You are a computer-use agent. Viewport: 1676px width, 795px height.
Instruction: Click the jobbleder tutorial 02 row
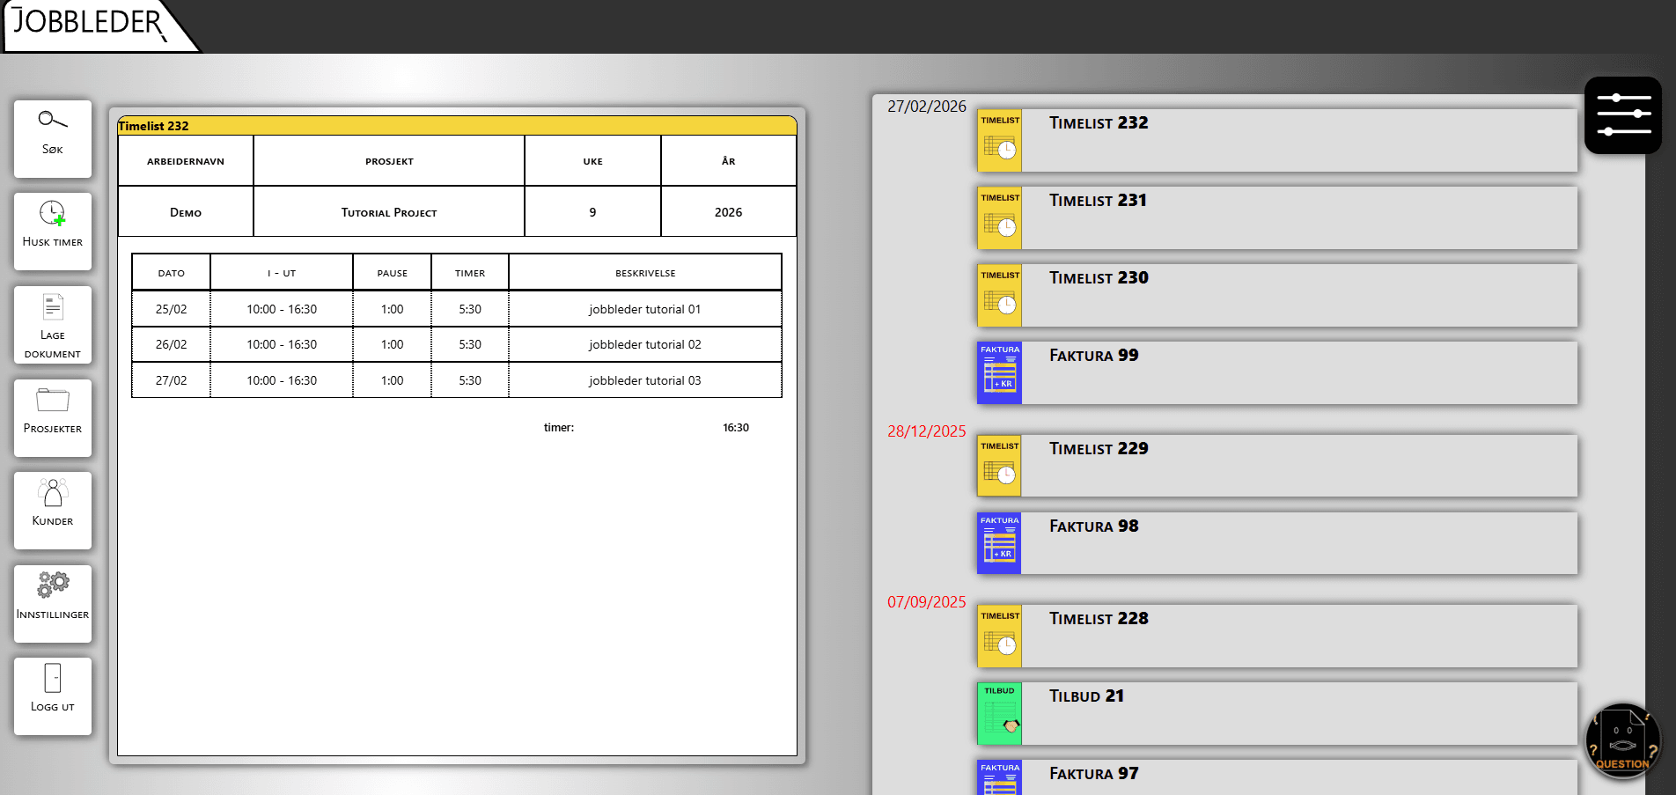coord(644,345)
